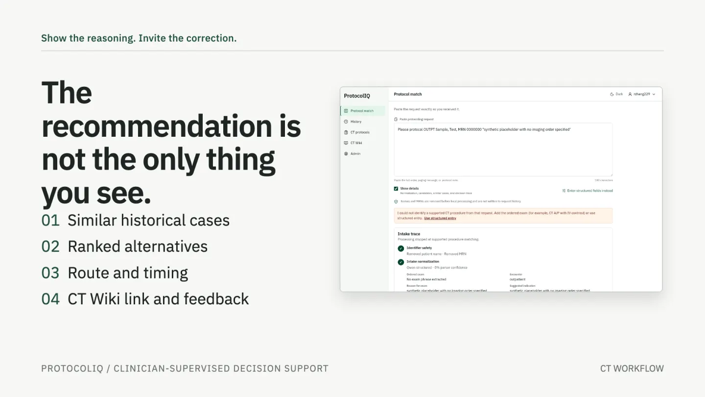
Task: Click inside the protocoling request text area
Action: click(x=503, y=149)
